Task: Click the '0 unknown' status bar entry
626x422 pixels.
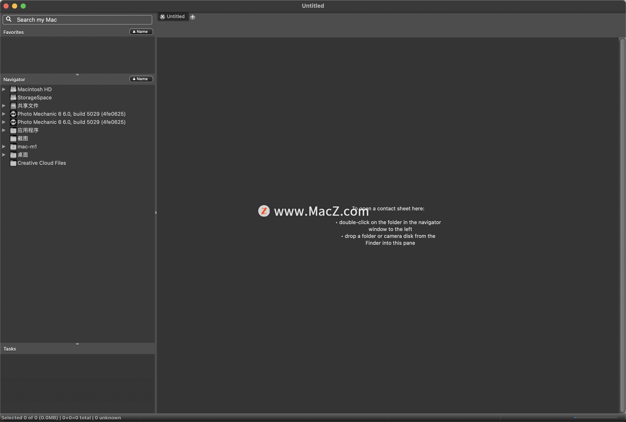Action: [108, 418]
